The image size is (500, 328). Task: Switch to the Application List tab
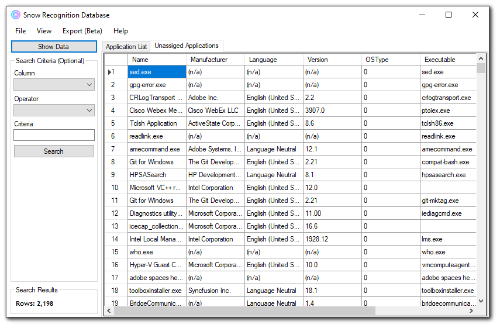(x=126, y=47)
